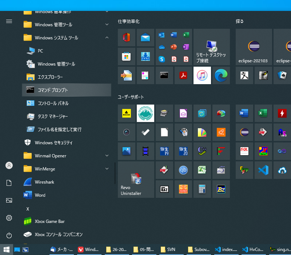The width and height of the screenshot is (291, 255).
Task: Open the Mail envelope tile
Action: click(x=145, y=38)
